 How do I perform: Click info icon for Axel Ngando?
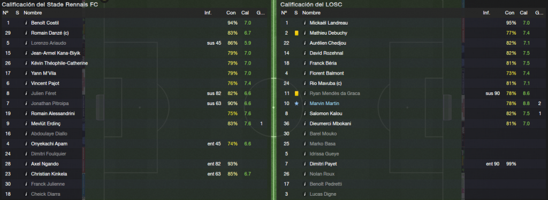point(26,164)
